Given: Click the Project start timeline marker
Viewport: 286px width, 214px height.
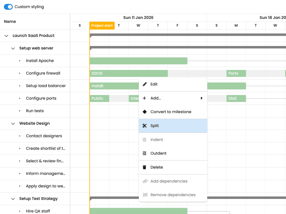Looking at the screenshot, I should tap(102, 26).
